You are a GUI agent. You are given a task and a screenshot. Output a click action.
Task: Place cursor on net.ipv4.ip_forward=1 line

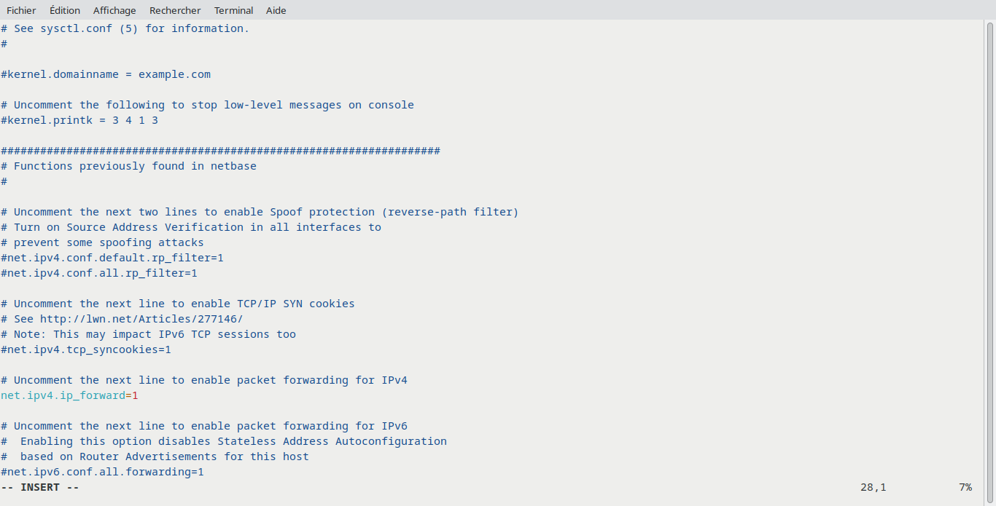69,395
